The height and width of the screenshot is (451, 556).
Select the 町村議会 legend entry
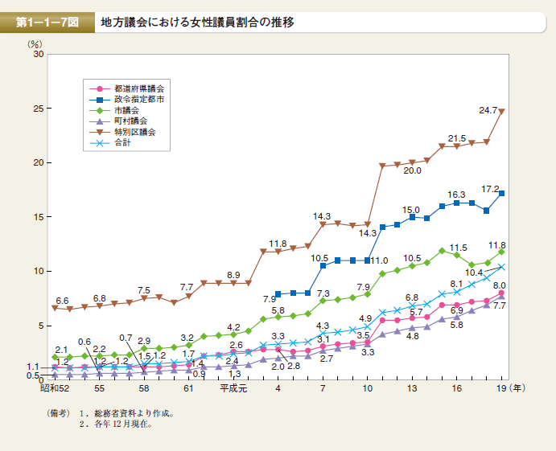coord(118,121)
